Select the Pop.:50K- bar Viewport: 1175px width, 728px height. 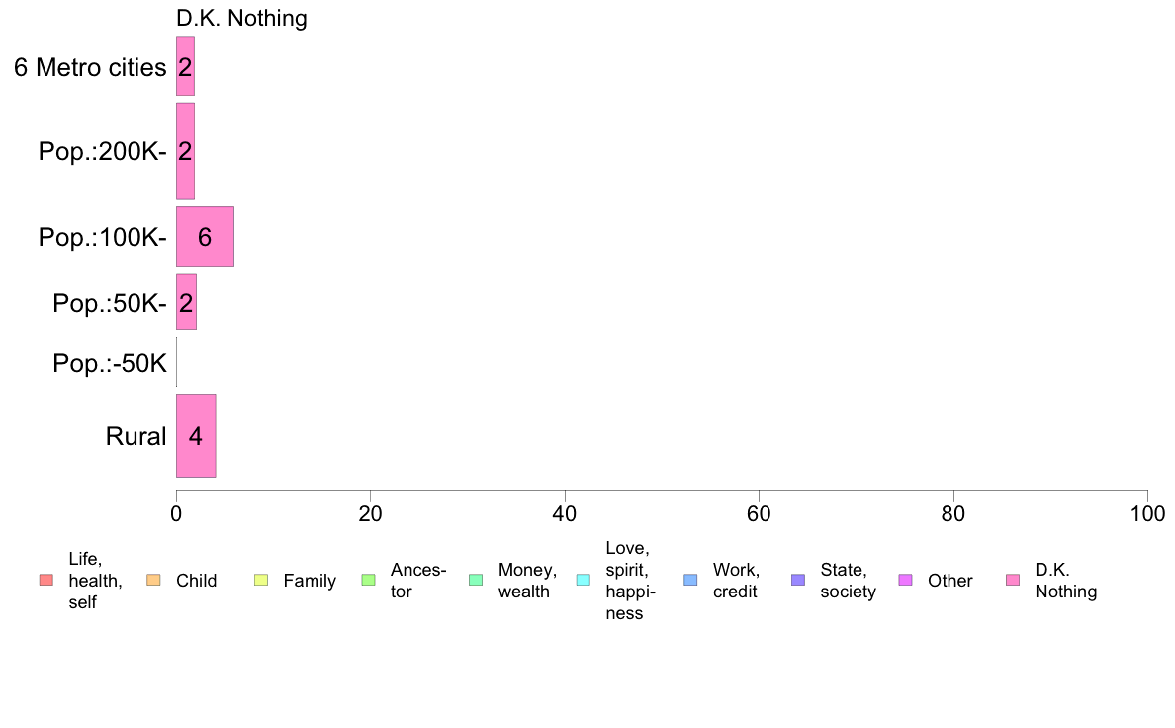click(186, 302)
